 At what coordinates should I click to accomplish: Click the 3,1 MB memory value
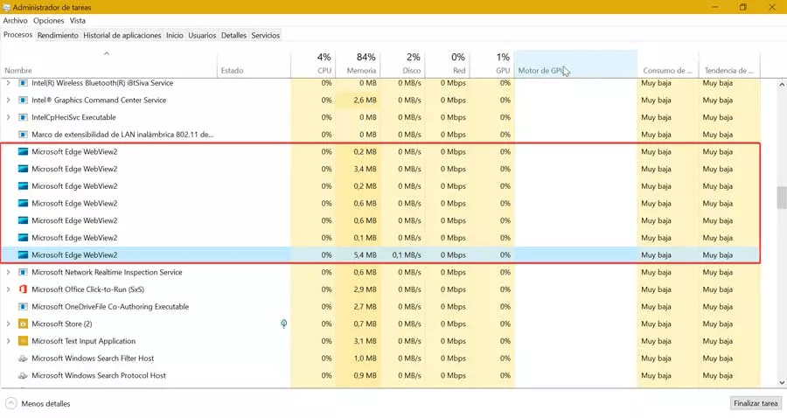(x=365, y=341)
